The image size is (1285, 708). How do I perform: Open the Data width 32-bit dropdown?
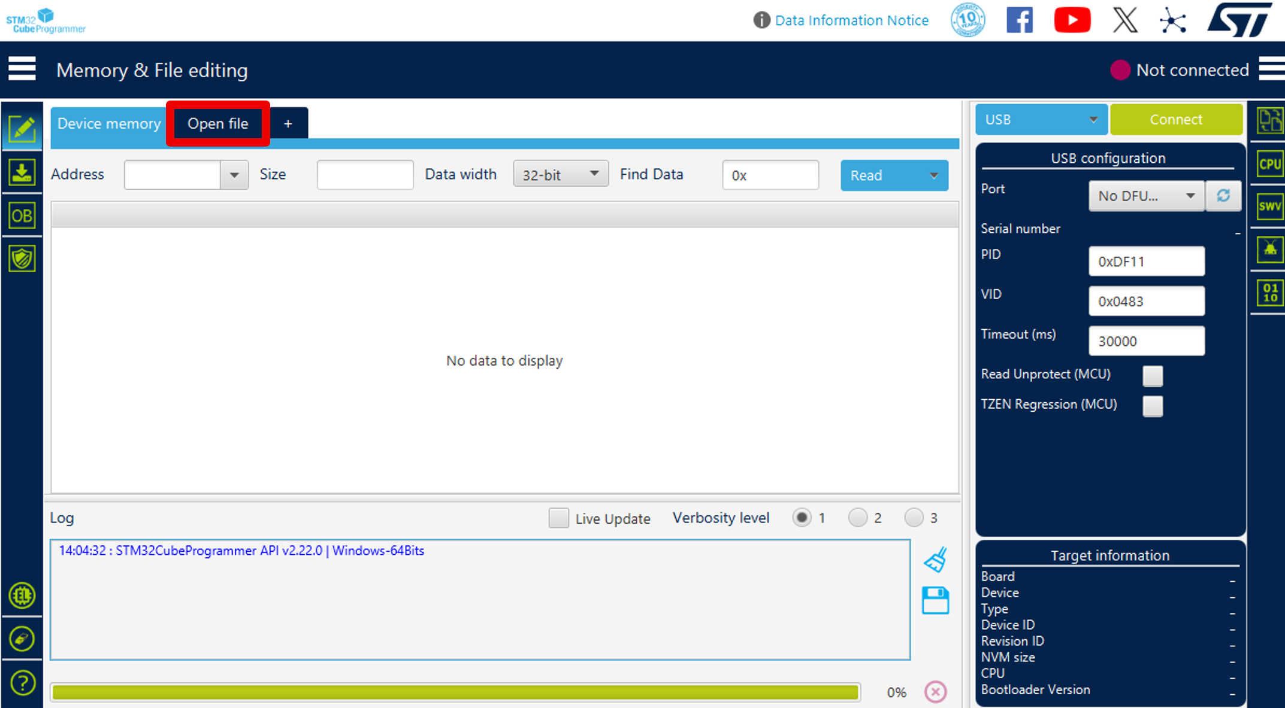[x=561, y=174]
